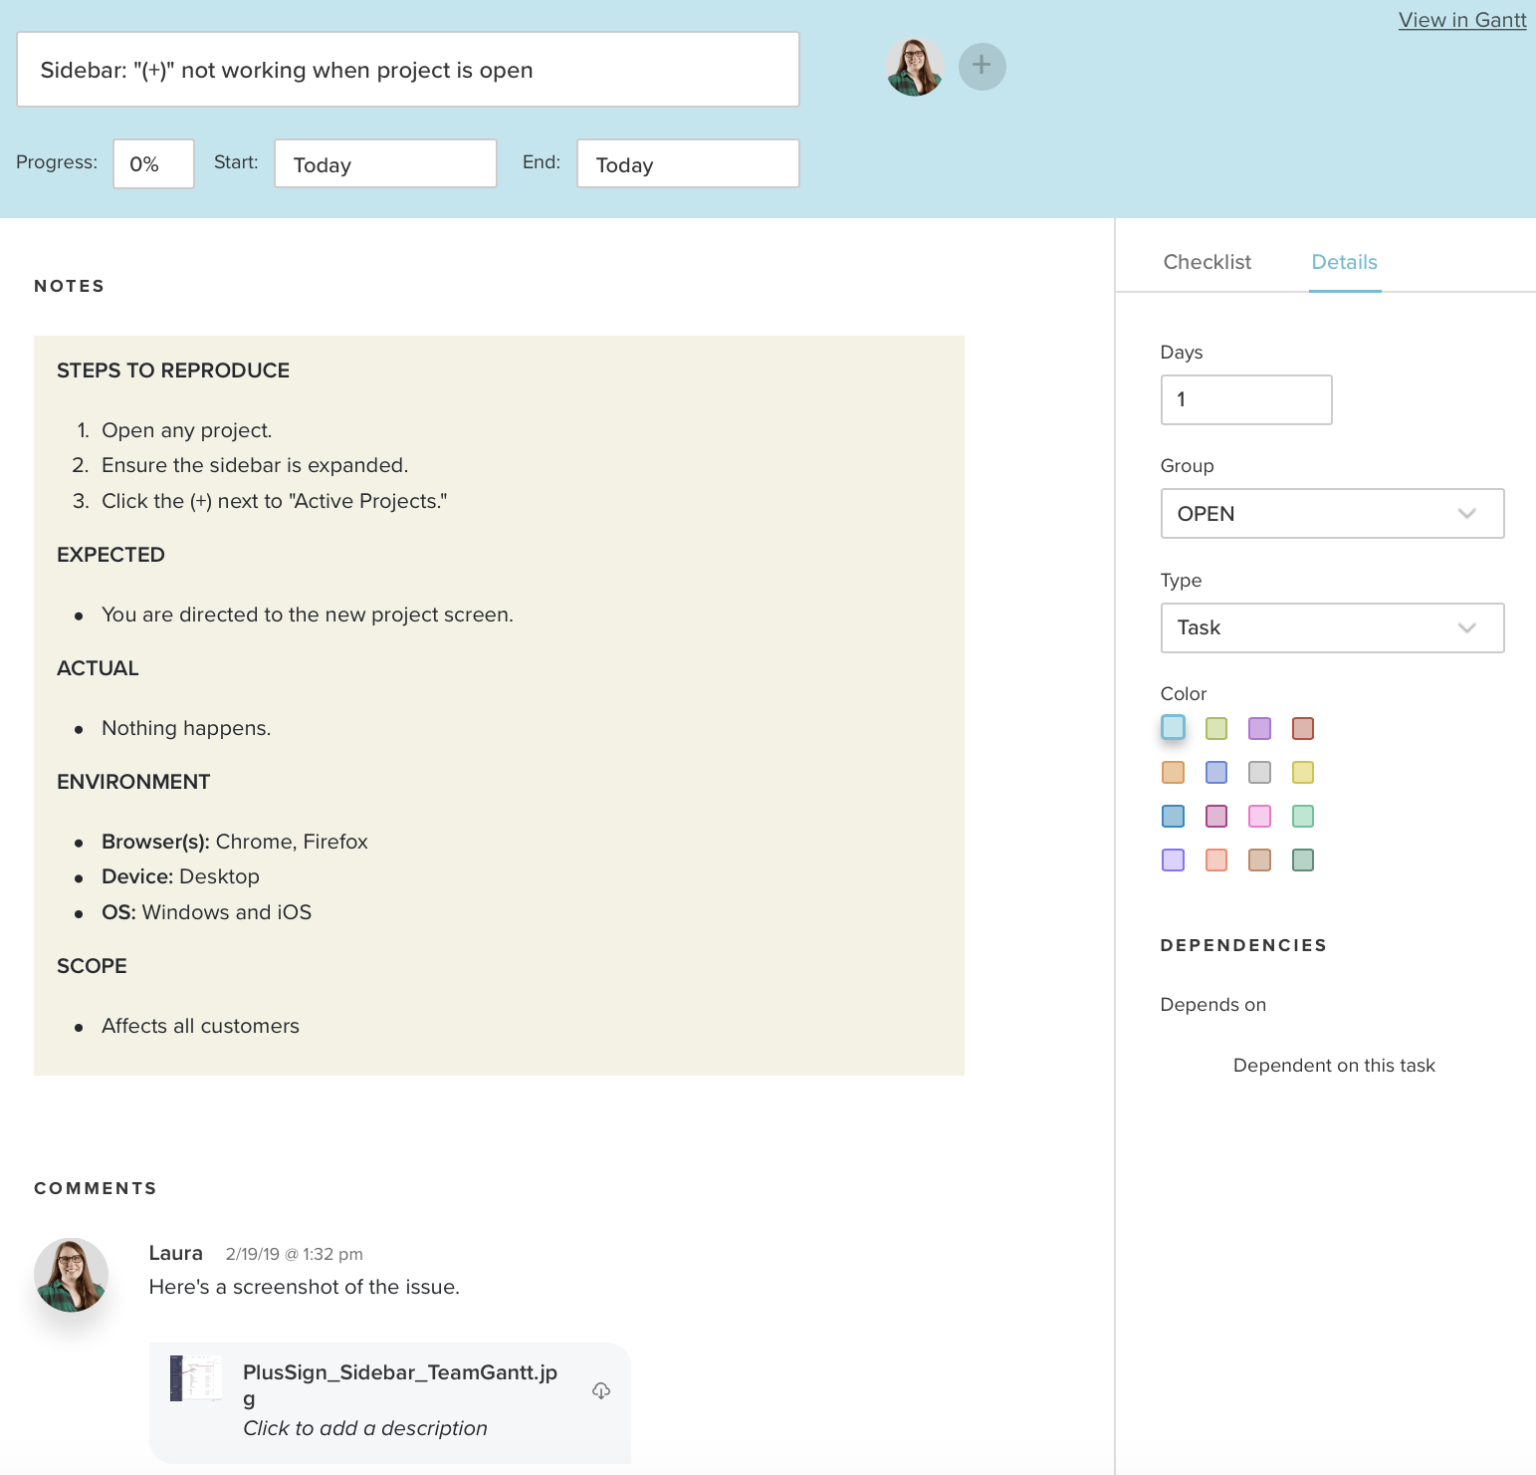Click the assigned user's avatar

(x=914, y=66)
